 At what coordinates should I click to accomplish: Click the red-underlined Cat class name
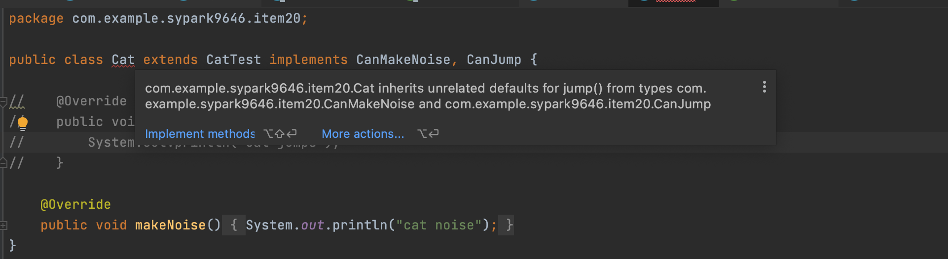click(123, 60)
